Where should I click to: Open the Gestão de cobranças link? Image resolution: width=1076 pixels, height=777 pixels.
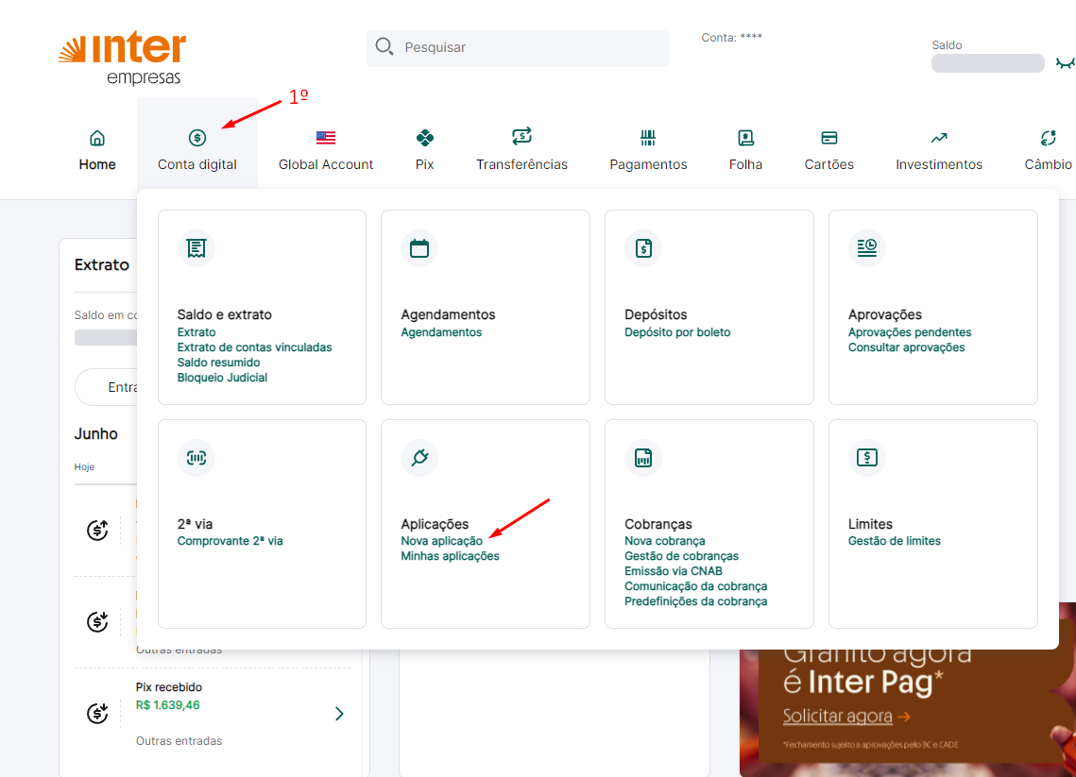(x=681, y=556)
